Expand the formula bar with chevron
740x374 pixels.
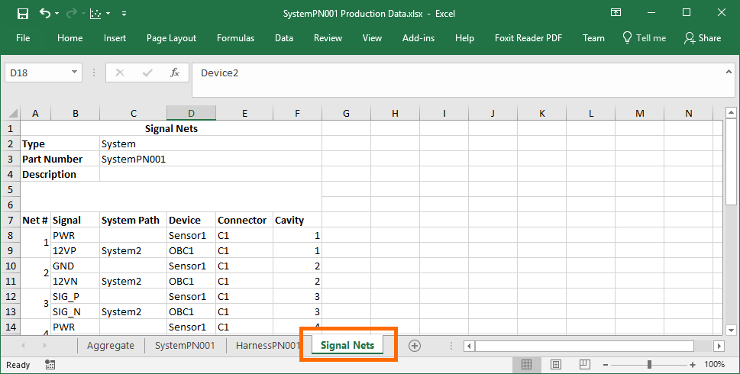point(729,72)
